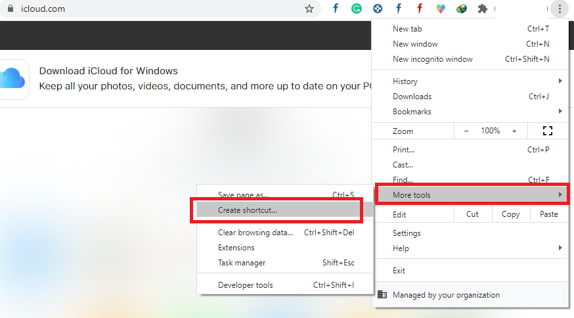574x318 pixels.
Task: Click the Grammarly extension icon
Action: click(357, 9)
